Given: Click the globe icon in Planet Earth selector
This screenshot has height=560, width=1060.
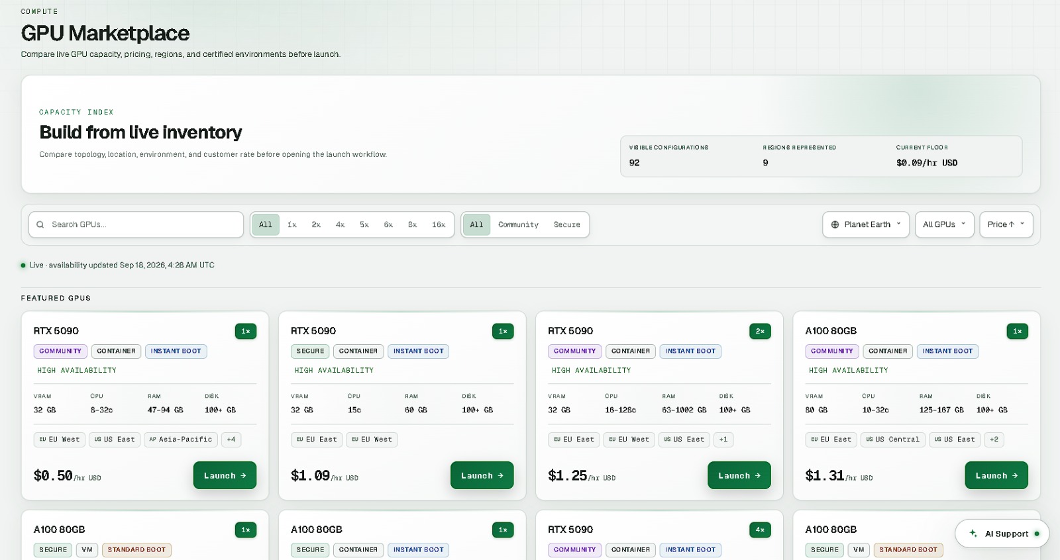Looking at the screenshot, I should pyautogui.click(x=835, y=224).
